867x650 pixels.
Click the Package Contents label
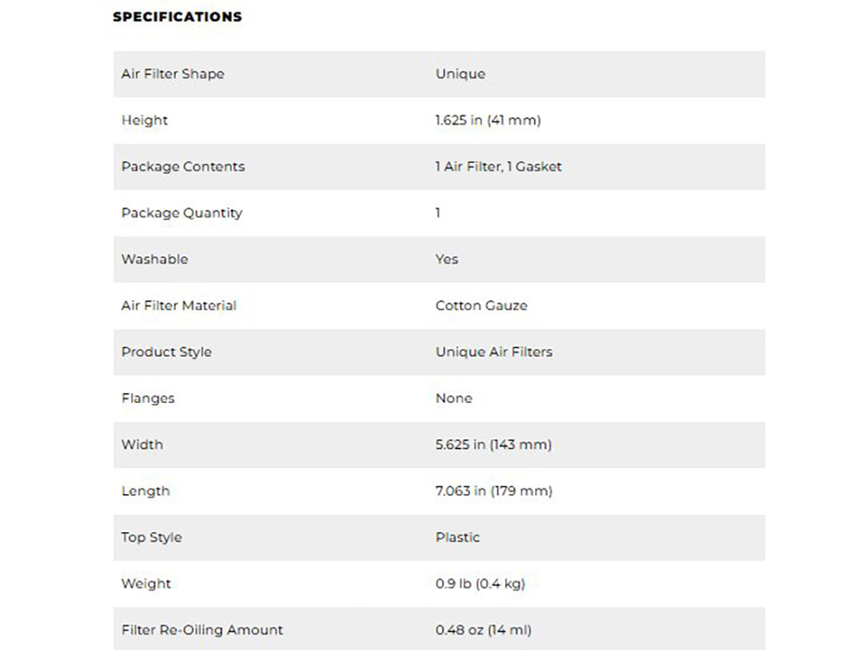(x=183, y=166)
